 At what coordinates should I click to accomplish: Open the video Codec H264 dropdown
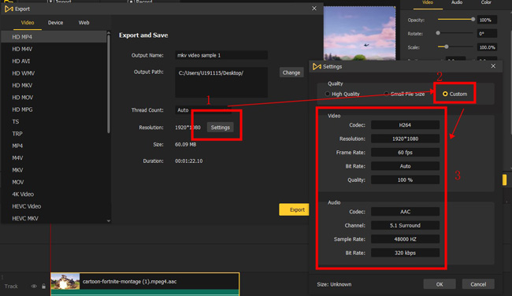coord(405,125)
